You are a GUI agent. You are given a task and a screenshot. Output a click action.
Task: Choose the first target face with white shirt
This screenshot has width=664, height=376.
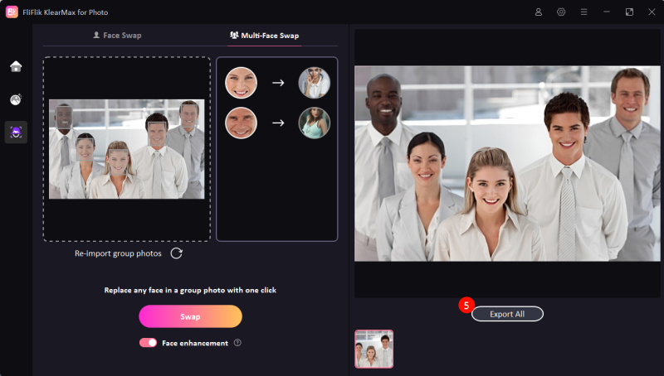pos(315,83)
